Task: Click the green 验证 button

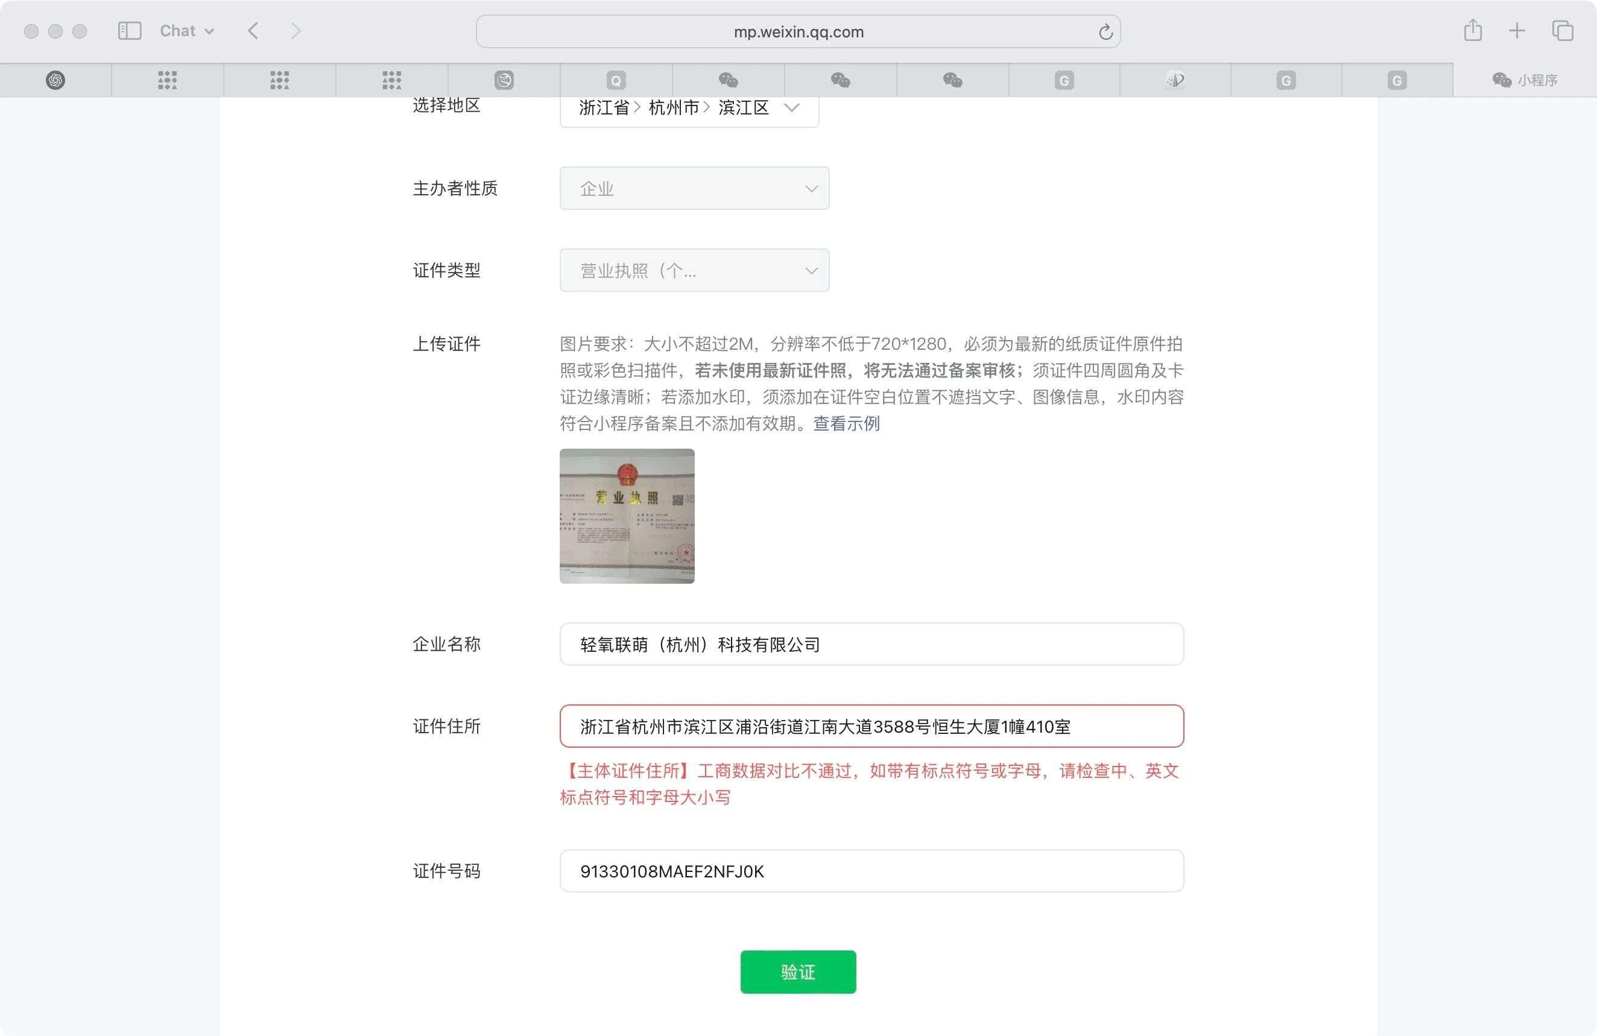Action: pyautogui.click(x=798, y=971)
